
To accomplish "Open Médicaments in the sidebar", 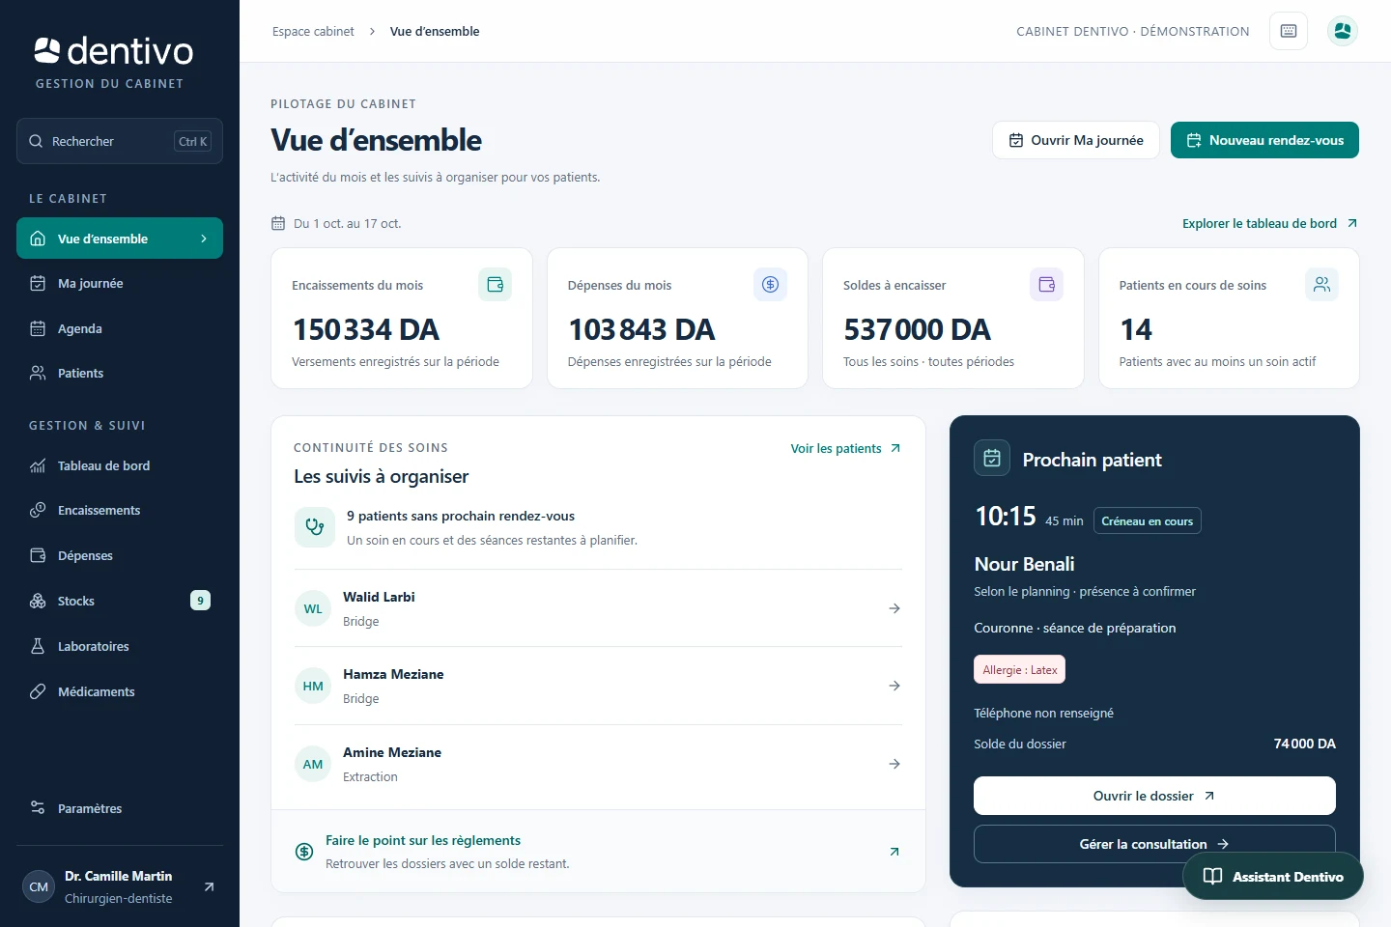I will (x=120, y=691).
